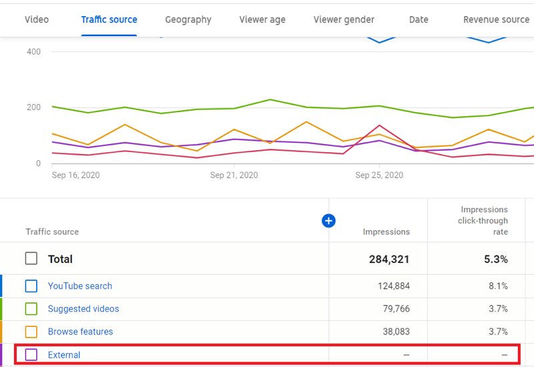Click Impressions click-through rate column header
The width and height of the screenshot is (534, 367).
pos(484,221)
